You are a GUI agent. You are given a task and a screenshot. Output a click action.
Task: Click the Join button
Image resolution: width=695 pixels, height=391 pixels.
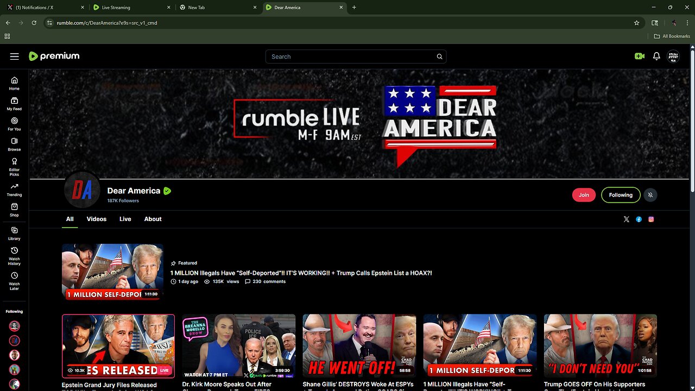tap(584, 195)
